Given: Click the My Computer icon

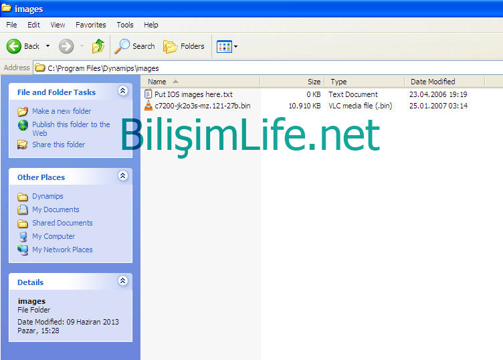Looking at the screenshot, I should pos(23,236).
